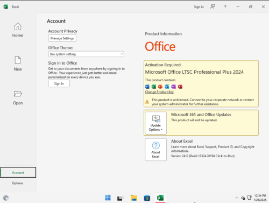This screenshot has width=269, height=203.
Task: Open the Update Options dropdown
Action: click(x=155, y=123)
